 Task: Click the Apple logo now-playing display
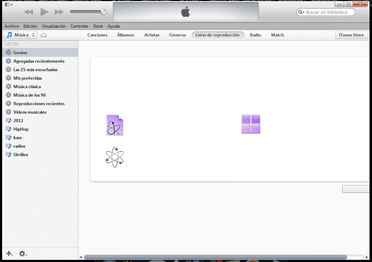pos(186,12)
